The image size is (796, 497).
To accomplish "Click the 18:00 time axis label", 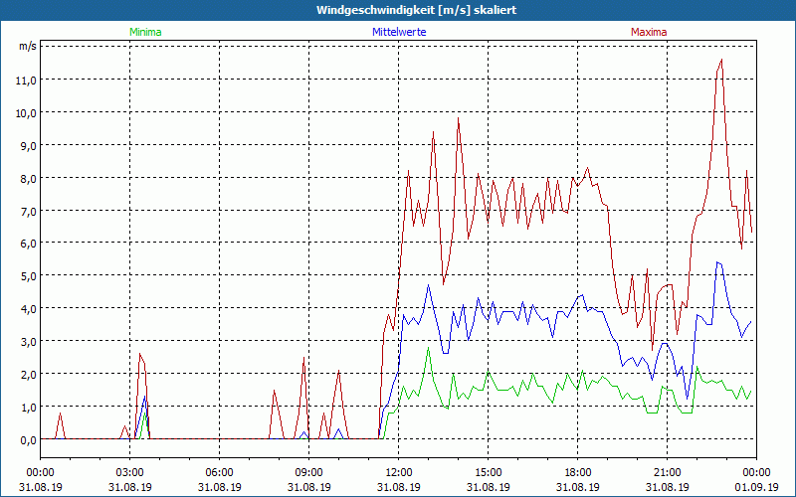I will tap(578, 473).
